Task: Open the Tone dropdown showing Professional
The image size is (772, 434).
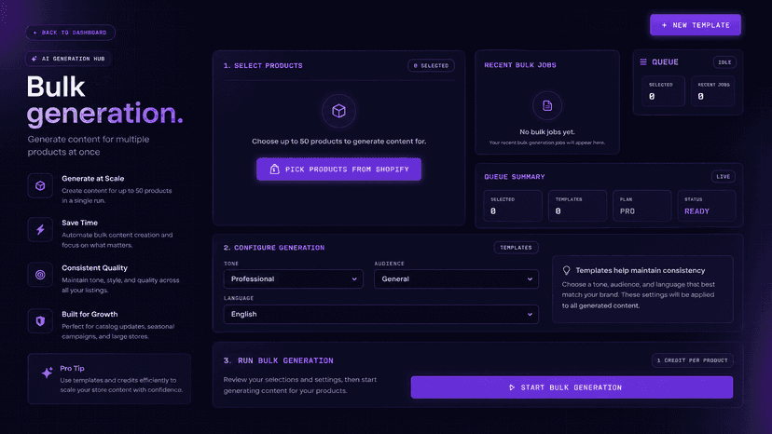Action: [x=294, y=279]
